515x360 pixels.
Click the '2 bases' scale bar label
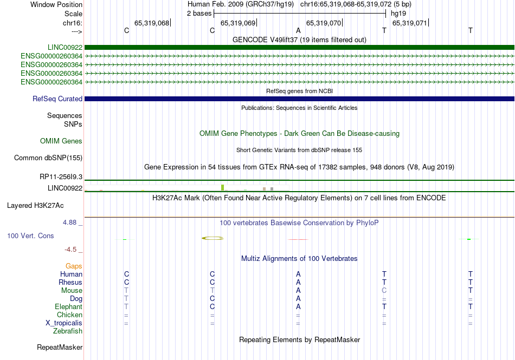coord(199,14)
